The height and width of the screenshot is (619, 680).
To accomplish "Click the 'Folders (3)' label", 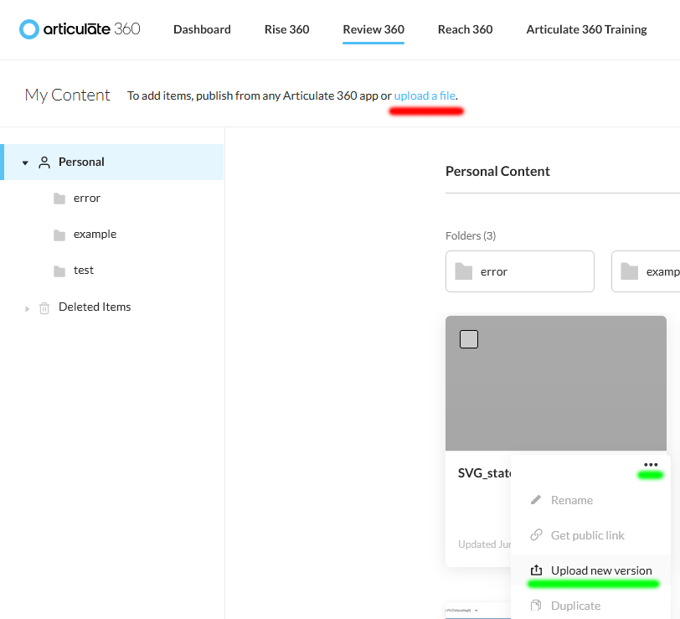I will (x=471, y=235).
